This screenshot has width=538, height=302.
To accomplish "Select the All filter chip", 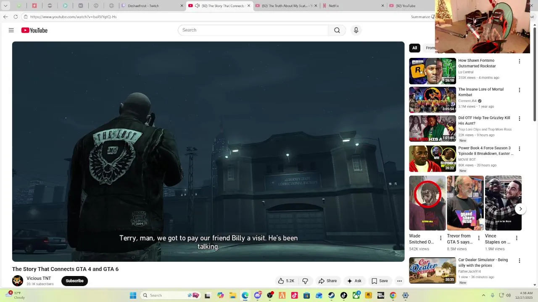I will pos(414,48).
